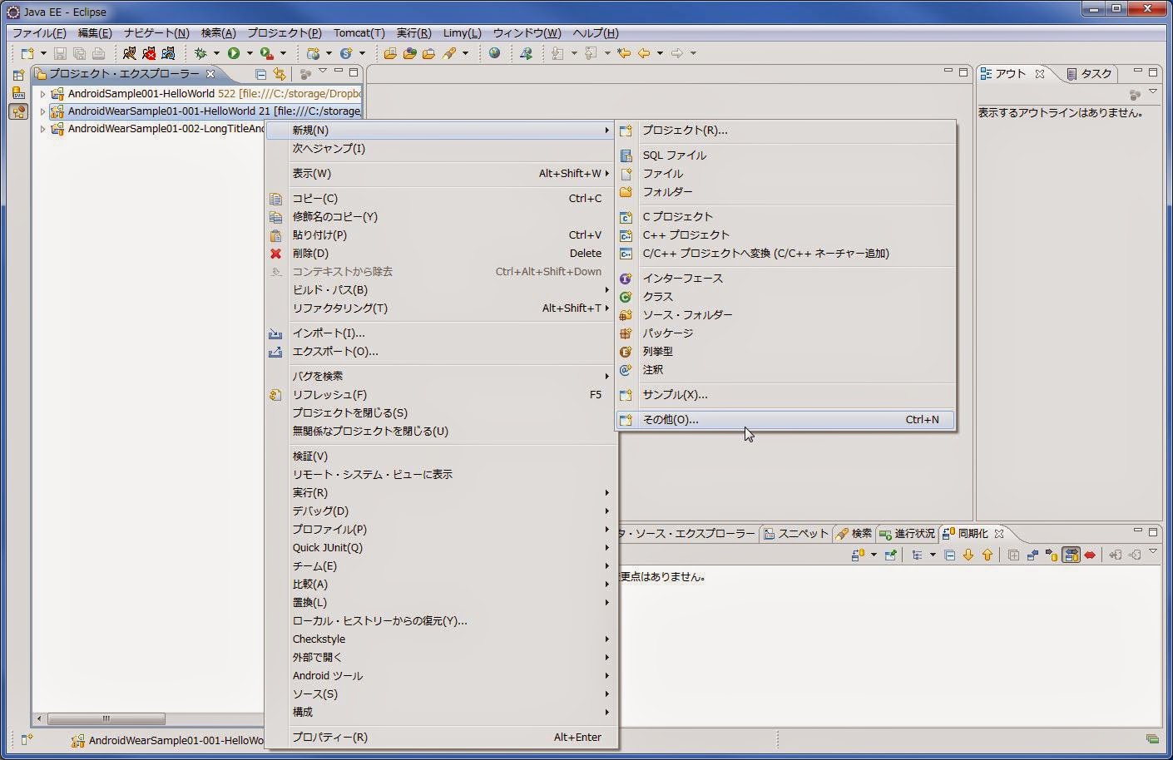
Task: Choose インポート(I)... in the context menu
Action: pos(442,333)
